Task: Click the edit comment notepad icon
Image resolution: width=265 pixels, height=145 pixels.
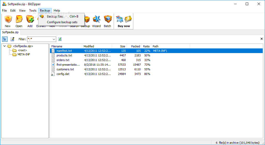Action: click(x=12, y=39)
